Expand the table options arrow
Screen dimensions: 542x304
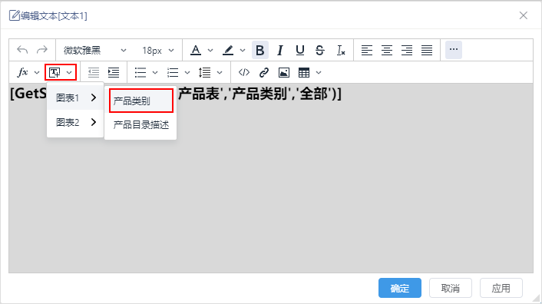[319, 72]
